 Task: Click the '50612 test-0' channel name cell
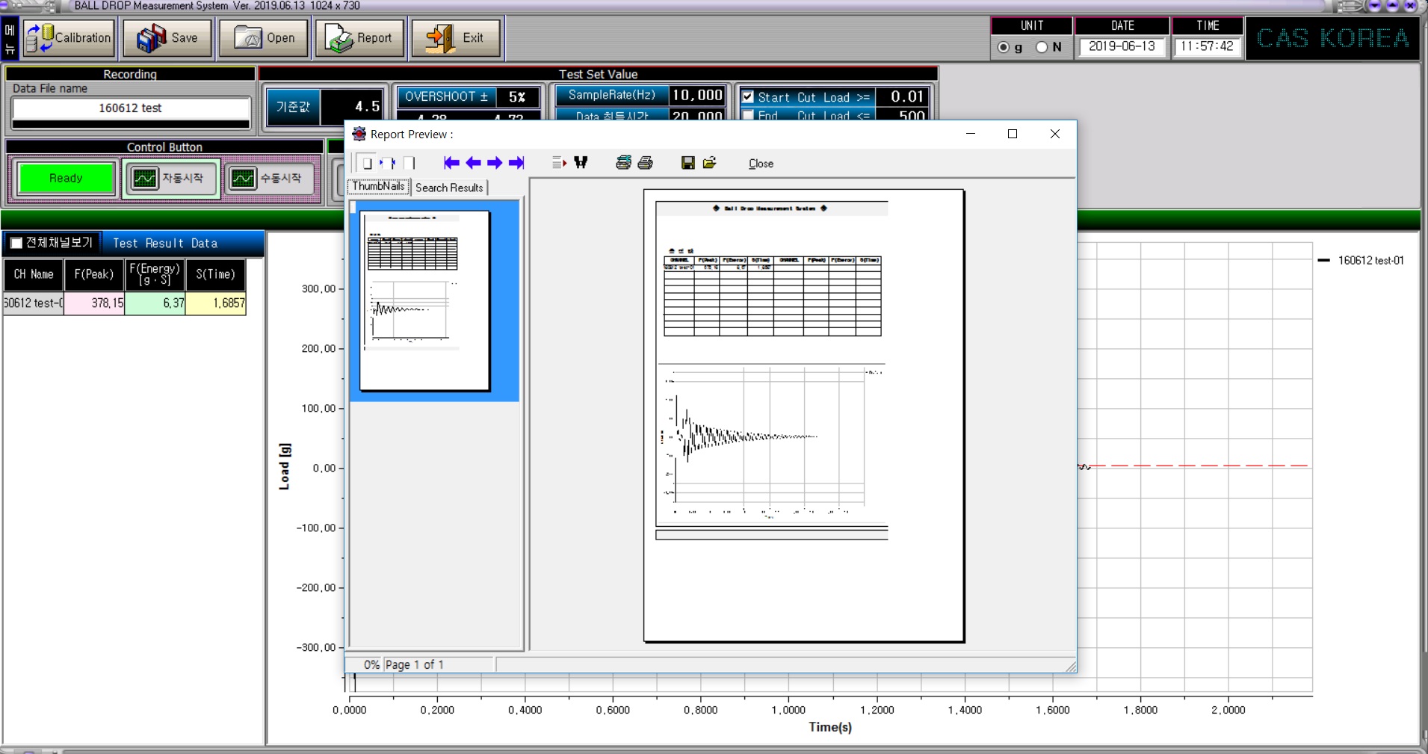coord(34,303)
